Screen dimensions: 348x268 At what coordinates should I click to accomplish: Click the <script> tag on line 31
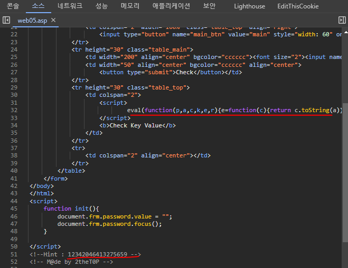113,103
